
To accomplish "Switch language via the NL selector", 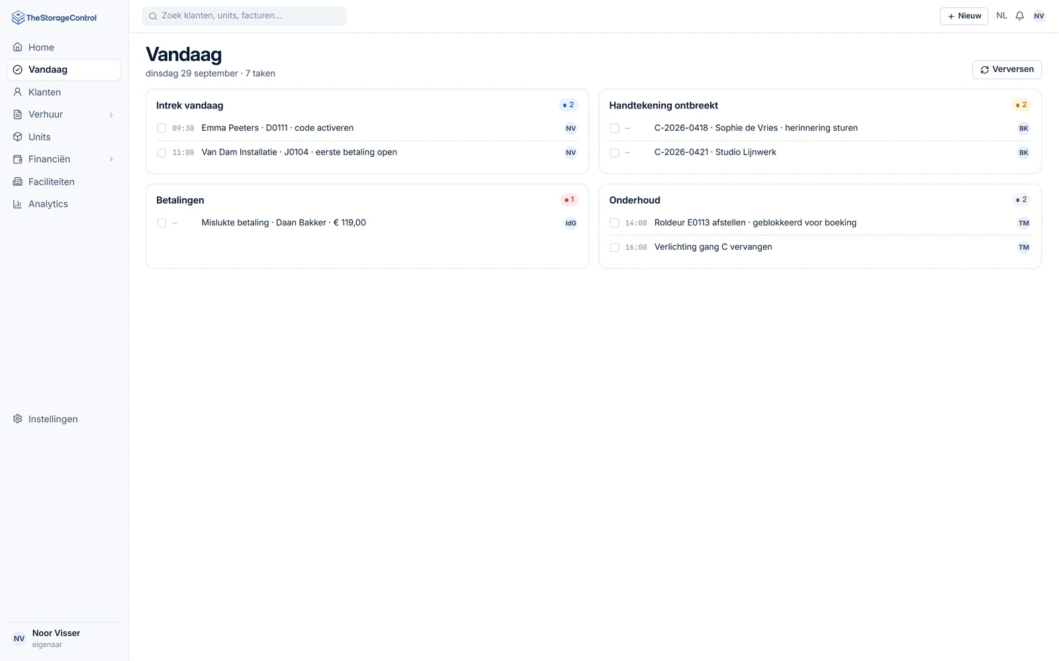I will 1001,16.
